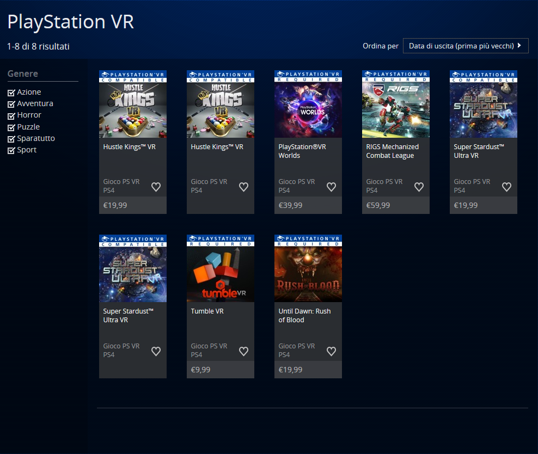Click the heart icon on RIGS Mechanized Combat League

(x=419, y=187)
